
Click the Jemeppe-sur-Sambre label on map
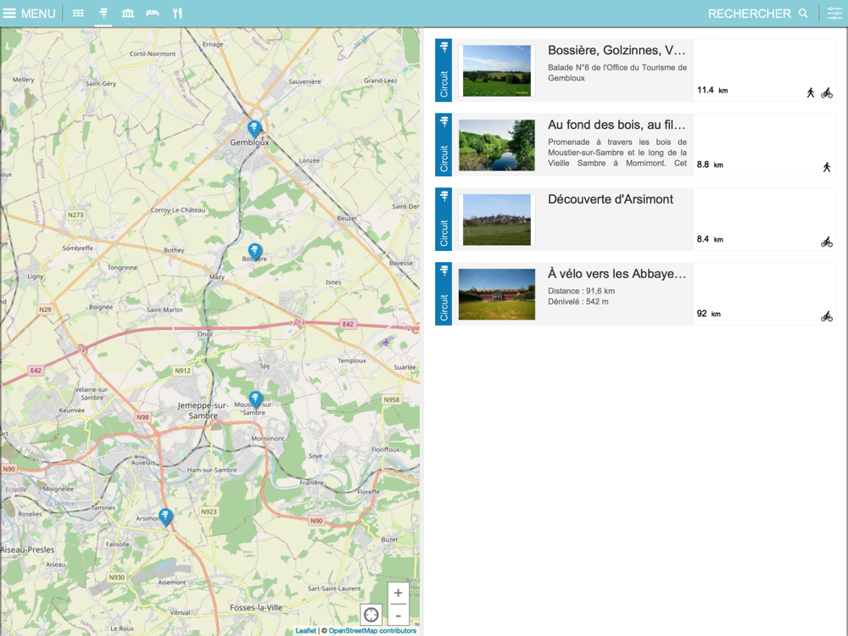point(203,410)
